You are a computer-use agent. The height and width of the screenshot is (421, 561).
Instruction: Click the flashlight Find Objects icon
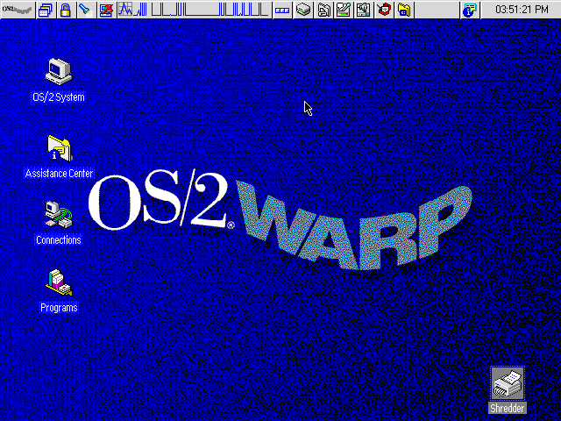click(x=84, y=11)
